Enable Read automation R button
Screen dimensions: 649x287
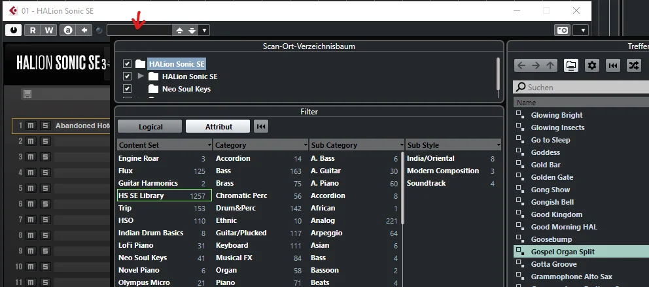click(x=33, y=30)
